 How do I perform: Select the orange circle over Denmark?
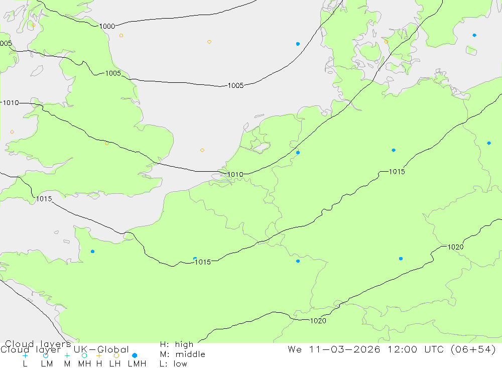pyautogui.click(x=386, y=42)
